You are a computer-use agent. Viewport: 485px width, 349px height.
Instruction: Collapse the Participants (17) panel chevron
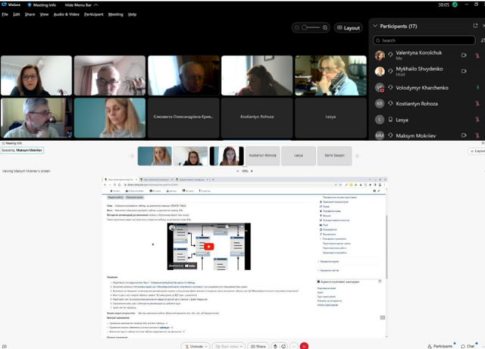tap(375, 26)
